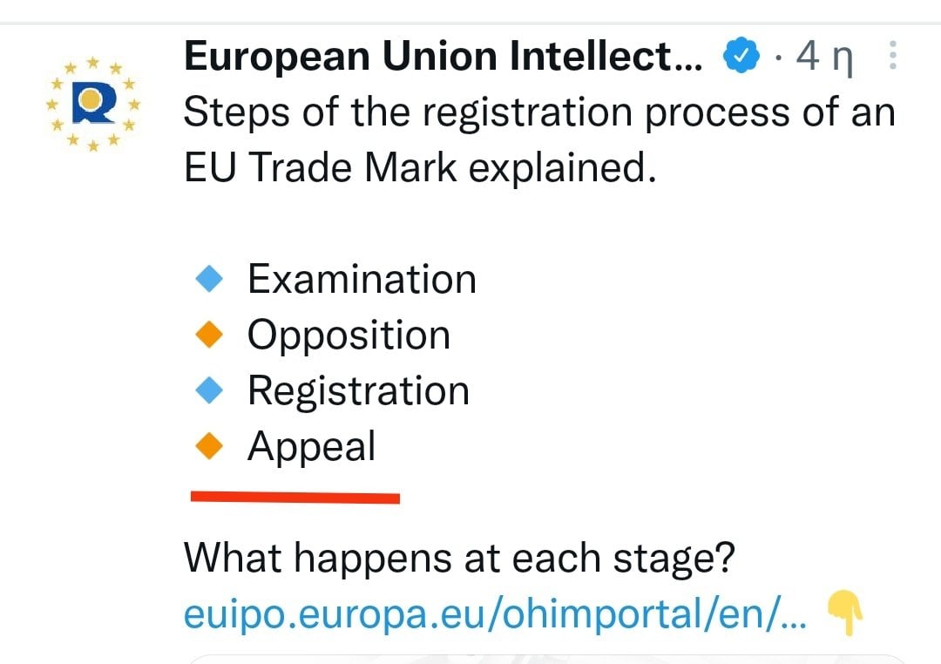
Task: Click the 'Steps of the registration process' text
Action: coord(485,112)
